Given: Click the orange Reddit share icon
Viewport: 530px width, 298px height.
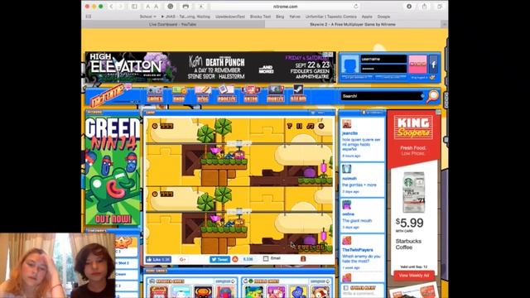Looking at the screenshot, I should [235, 259].
